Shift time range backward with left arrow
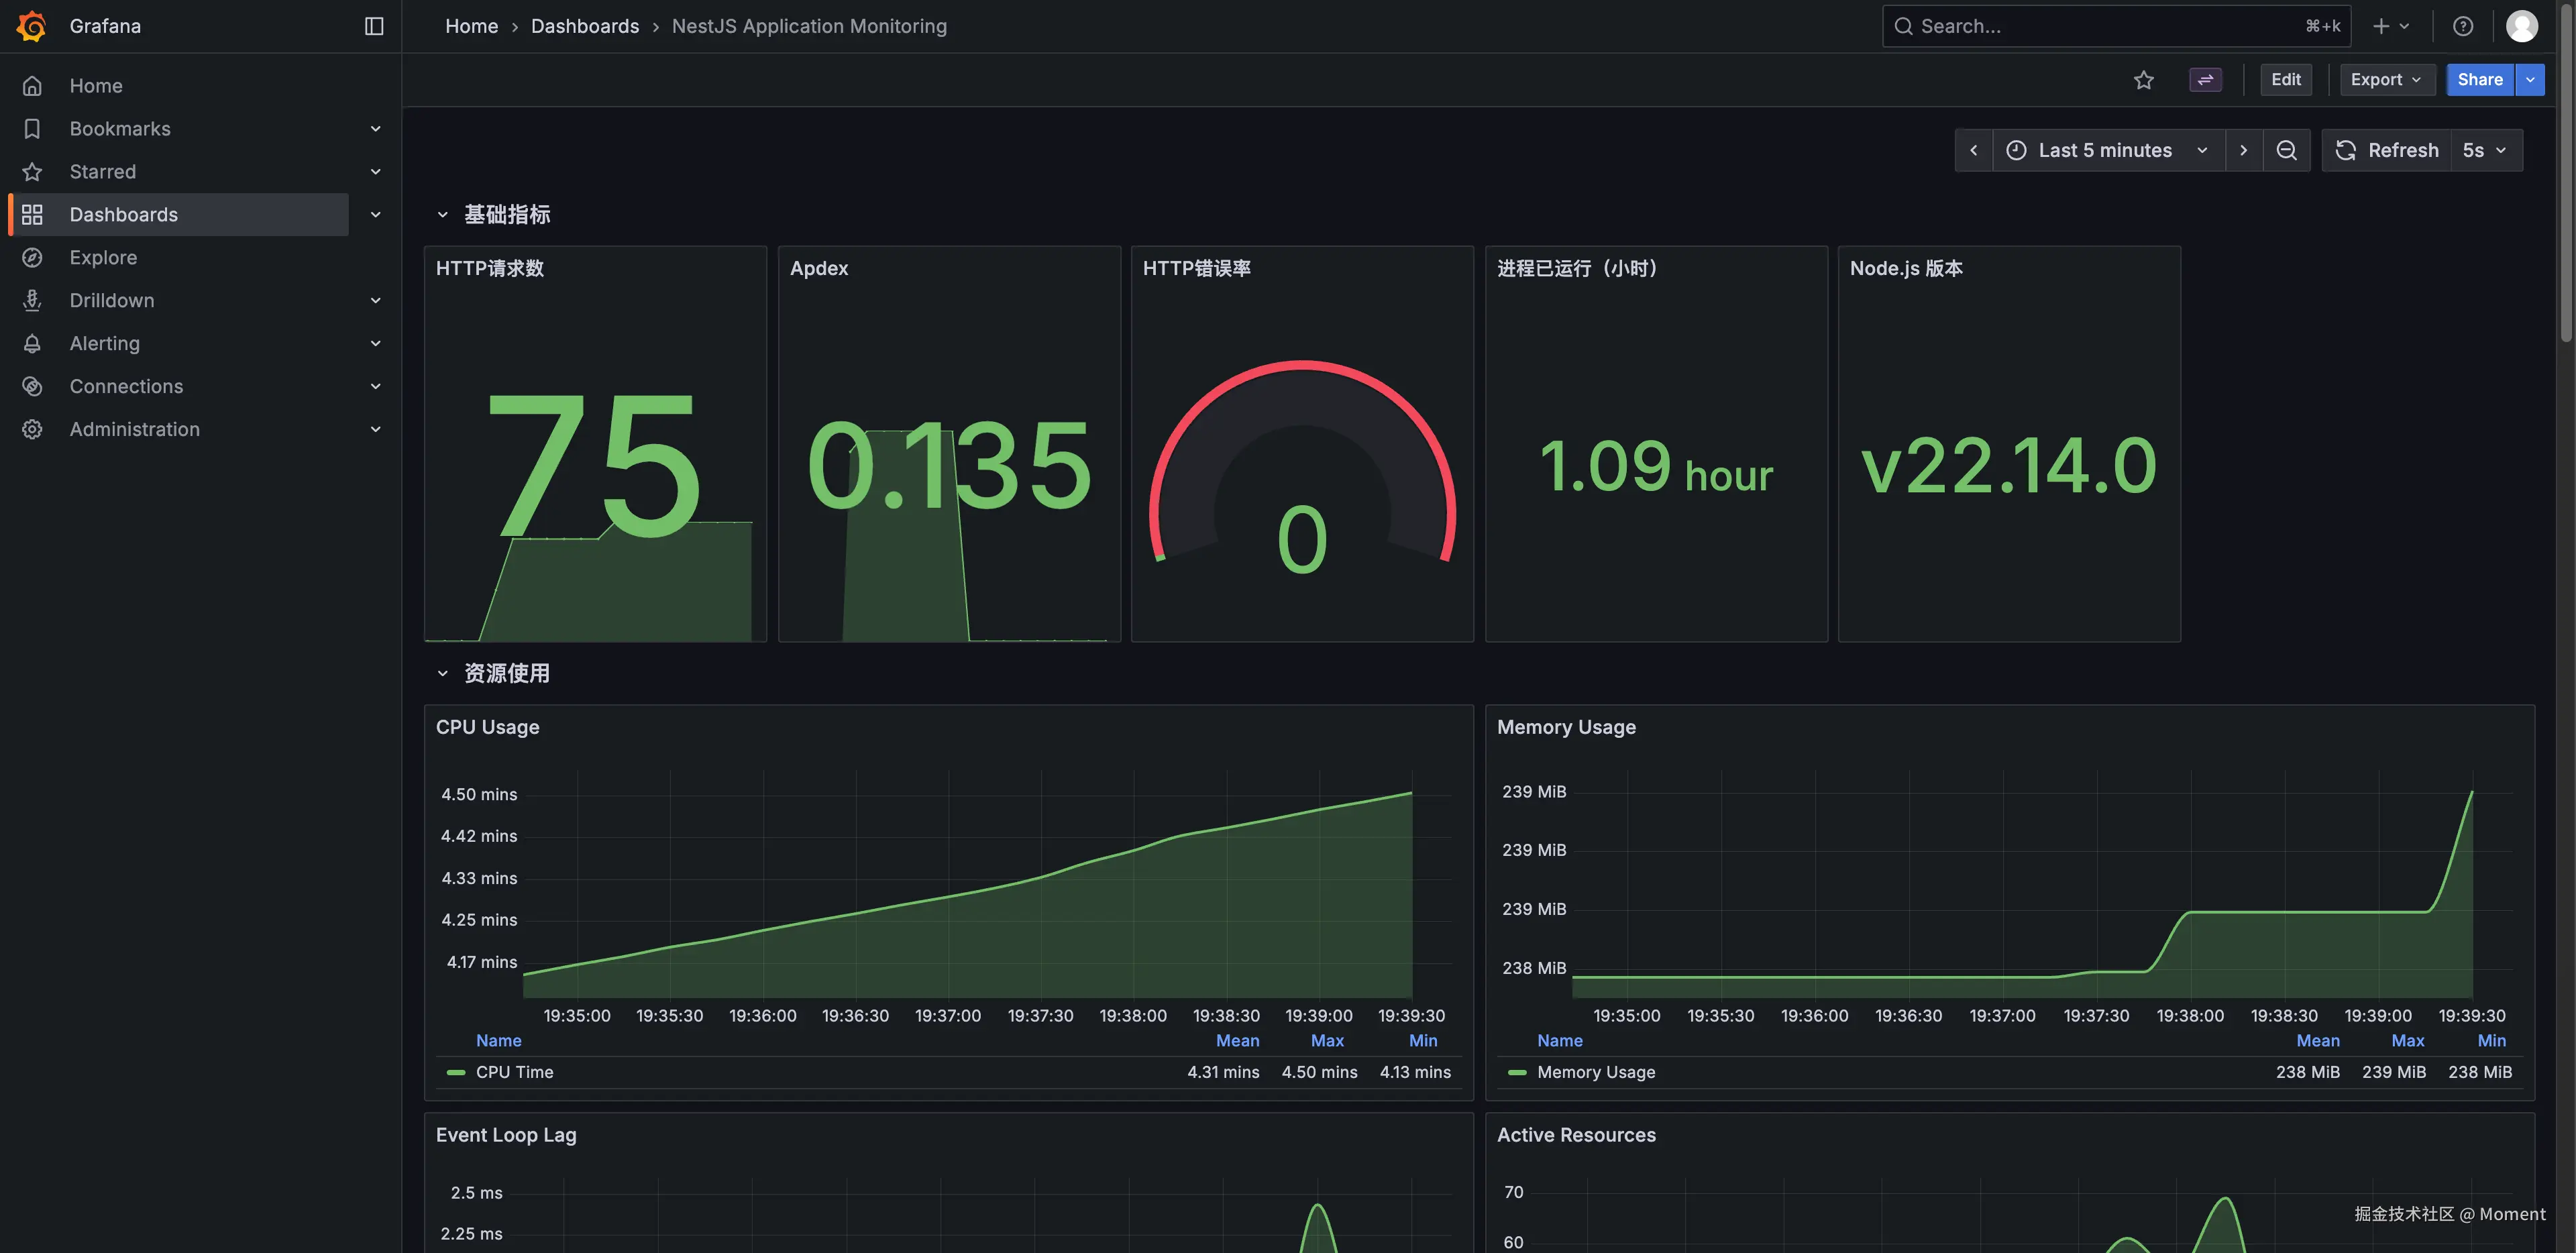This screenshot has height=1253, width=2576. click(1973, 150)
